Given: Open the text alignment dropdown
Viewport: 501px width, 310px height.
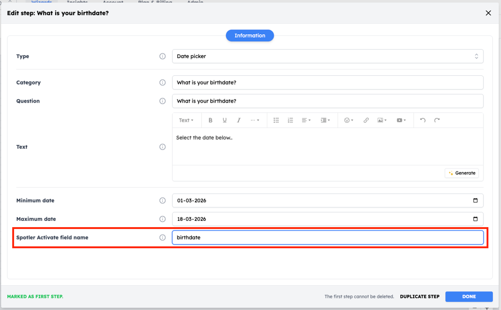Looking at the screenshot, I should [x=306, y=121].
